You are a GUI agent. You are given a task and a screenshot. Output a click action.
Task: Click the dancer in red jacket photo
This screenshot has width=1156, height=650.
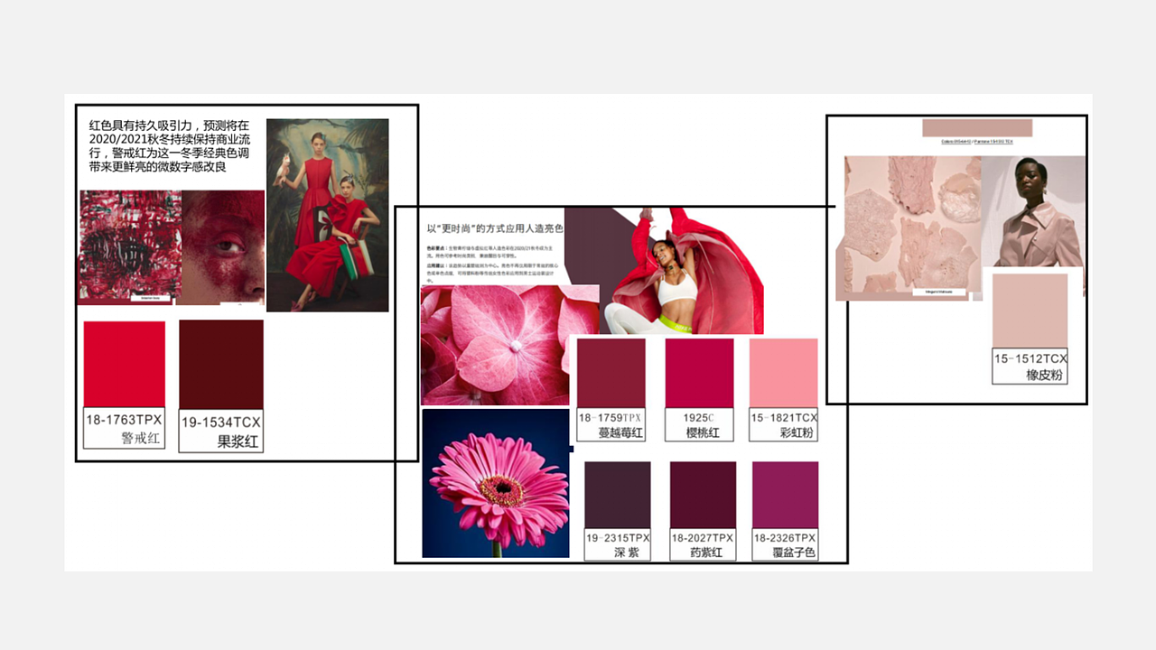688,271
